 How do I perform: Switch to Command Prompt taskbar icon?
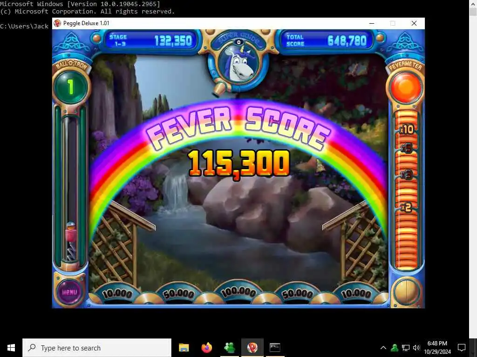275,348
